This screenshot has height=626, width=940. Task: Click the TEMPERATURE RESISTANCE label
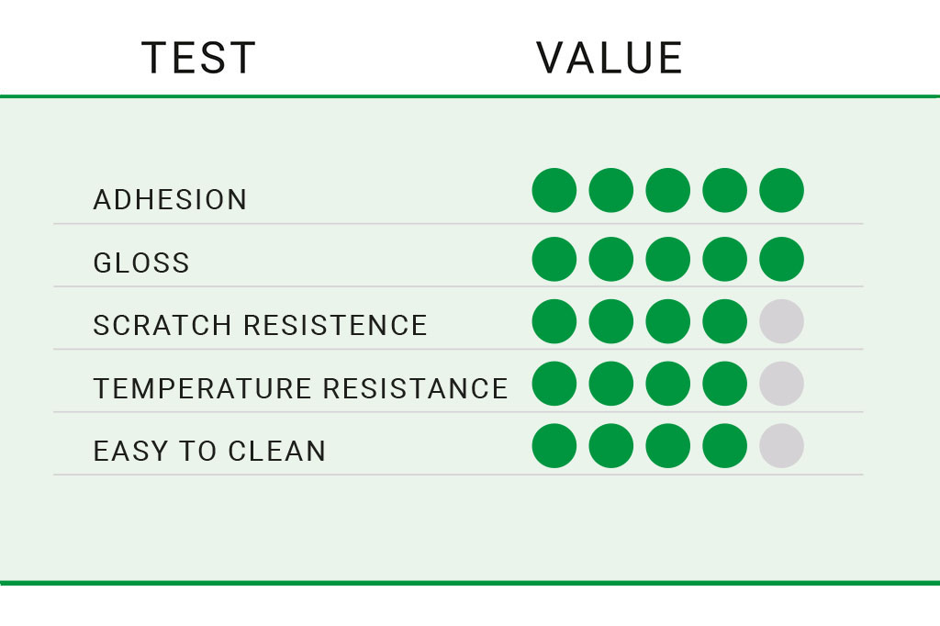click(300, 388)
